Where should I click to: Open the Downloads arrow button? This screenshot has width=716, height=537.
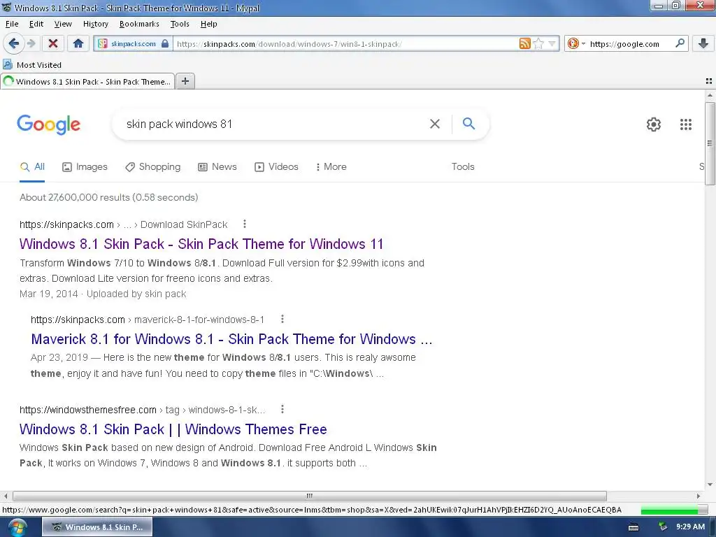(x=703, y=44)
